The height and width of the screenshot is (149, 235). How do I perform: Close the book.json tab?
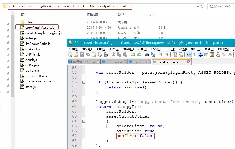pyautogui.click(x=149, y=62)
